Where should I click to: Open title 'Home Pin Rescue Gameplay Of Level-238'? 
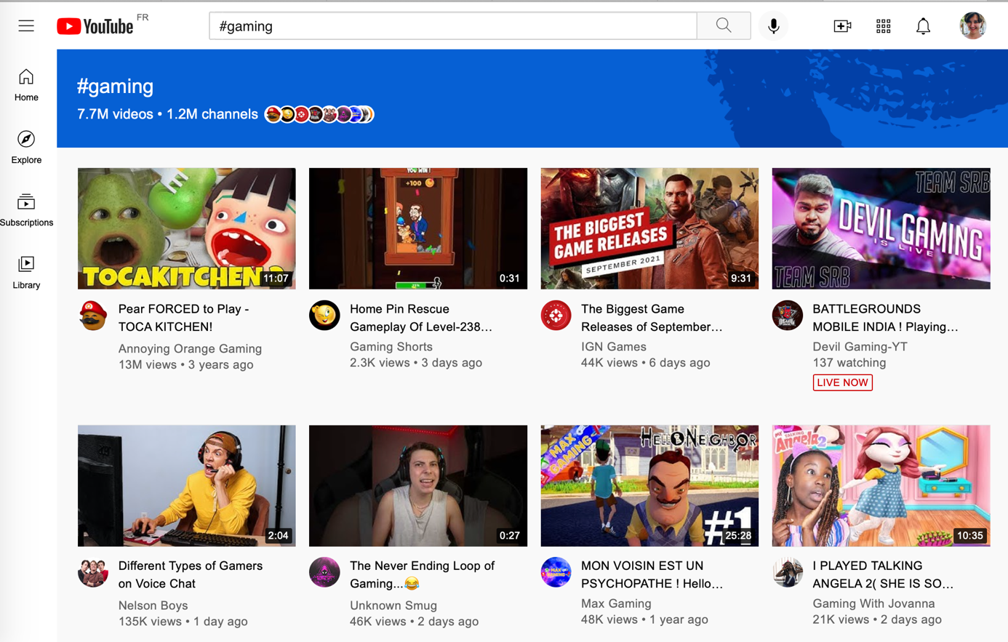[420, 318]
